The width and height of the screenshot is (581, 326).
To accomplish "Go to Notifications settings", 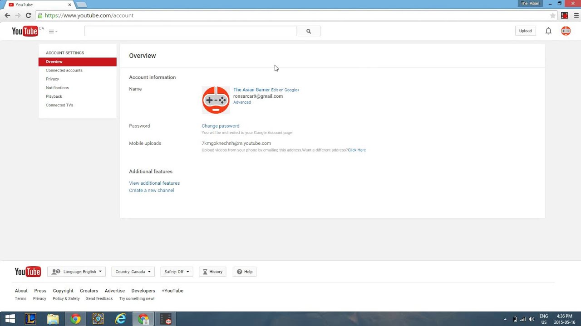I will [x=57, y=87].
